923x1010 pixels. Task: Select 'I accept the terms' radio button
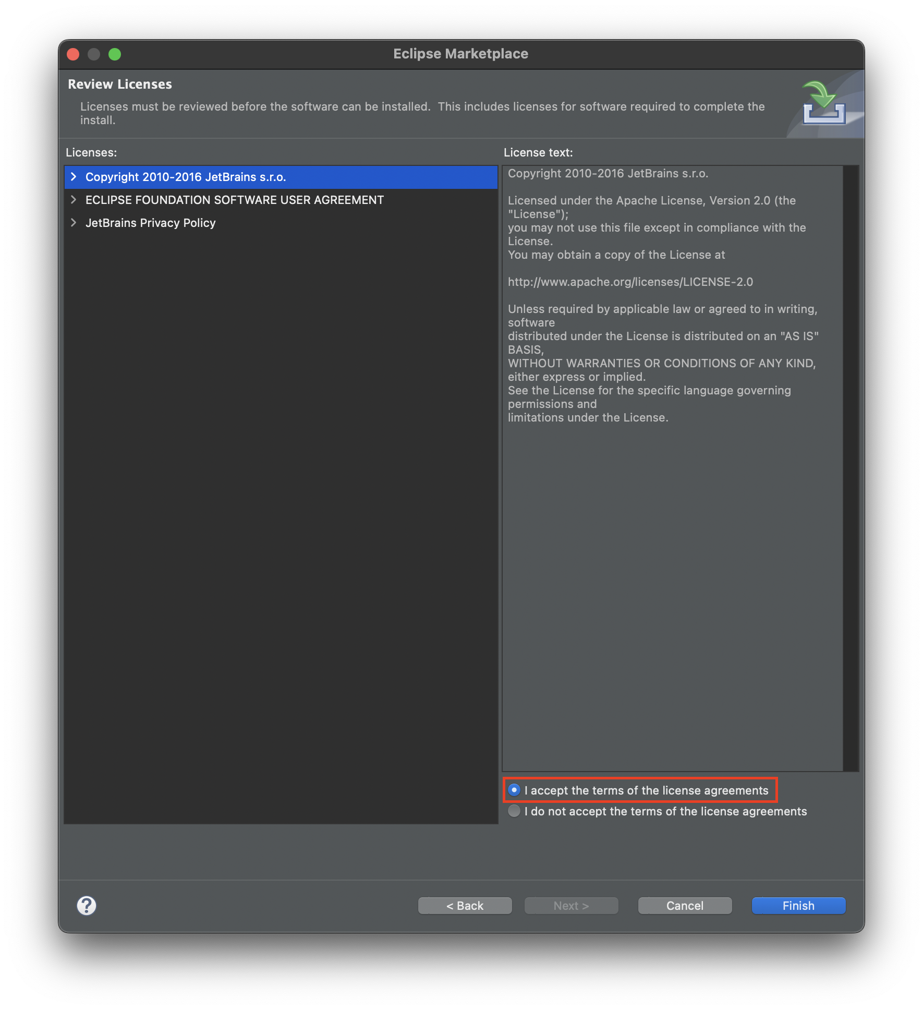click(514, 790)
